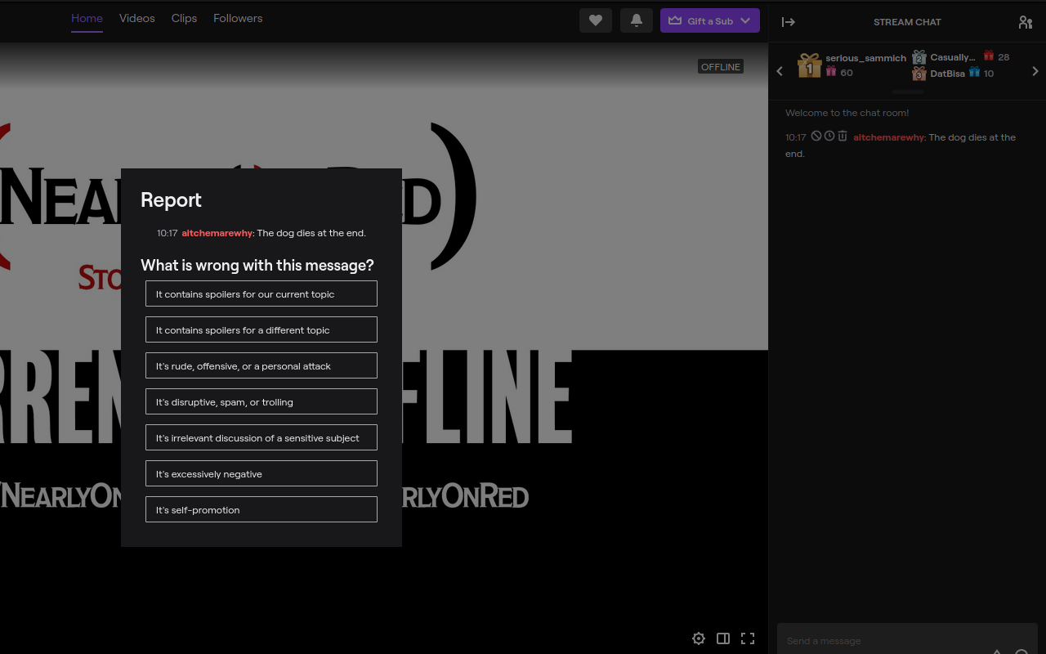Image resolution: width=1046 pixels, height=654 pixels.
Task: Toggle the notification bell button
Action: coord(637,20)
